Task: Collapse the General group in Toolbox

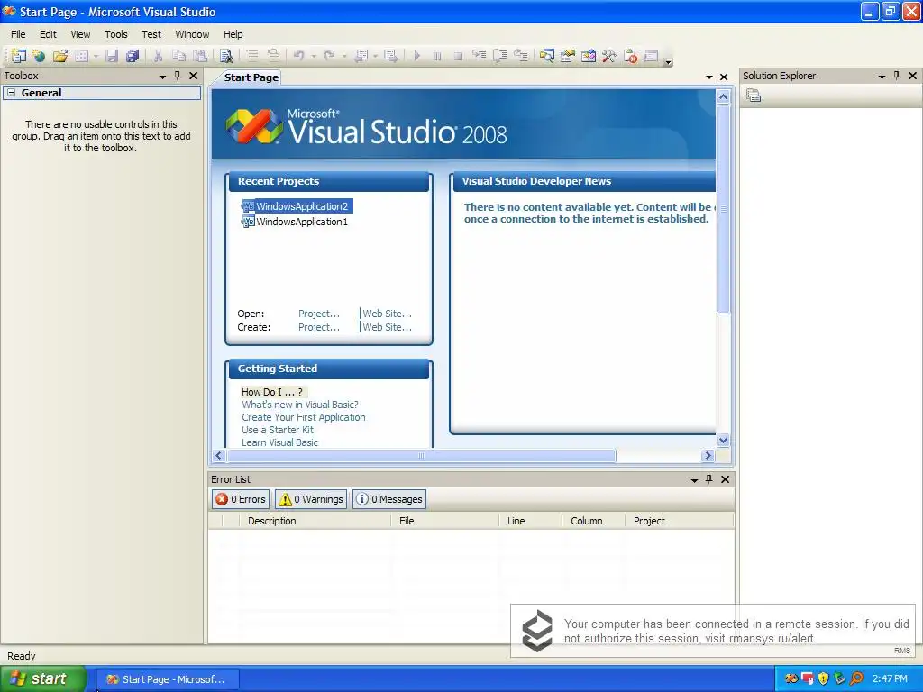Action: click(11, 93)
